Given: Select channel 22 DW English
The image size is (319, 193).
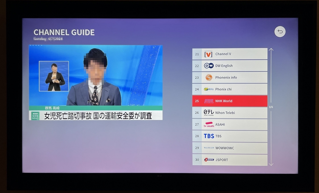Looking at the screenshot, I should coord(230,66).
